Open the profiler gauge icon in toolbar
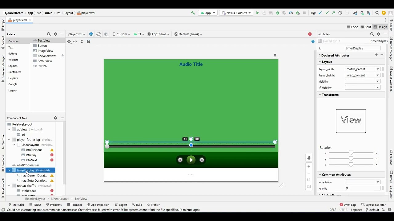Image resolution: width=394 pixels, height=221 pixels. point(291,13)
